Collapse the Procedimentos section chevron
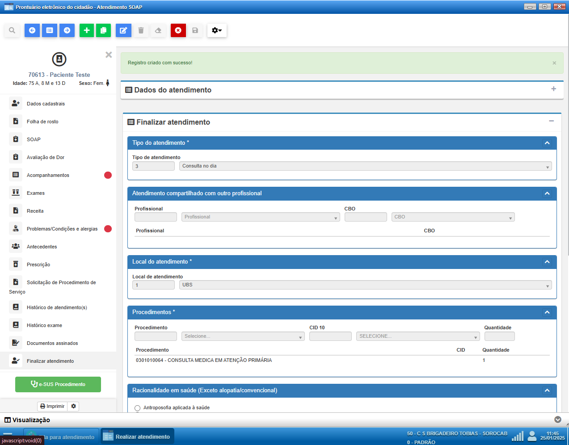 (x=547, y=312)
